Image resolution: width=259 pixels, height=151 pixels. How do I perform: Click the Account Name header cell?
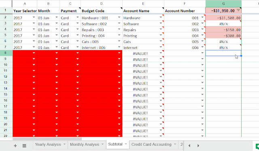coord(143,11)
